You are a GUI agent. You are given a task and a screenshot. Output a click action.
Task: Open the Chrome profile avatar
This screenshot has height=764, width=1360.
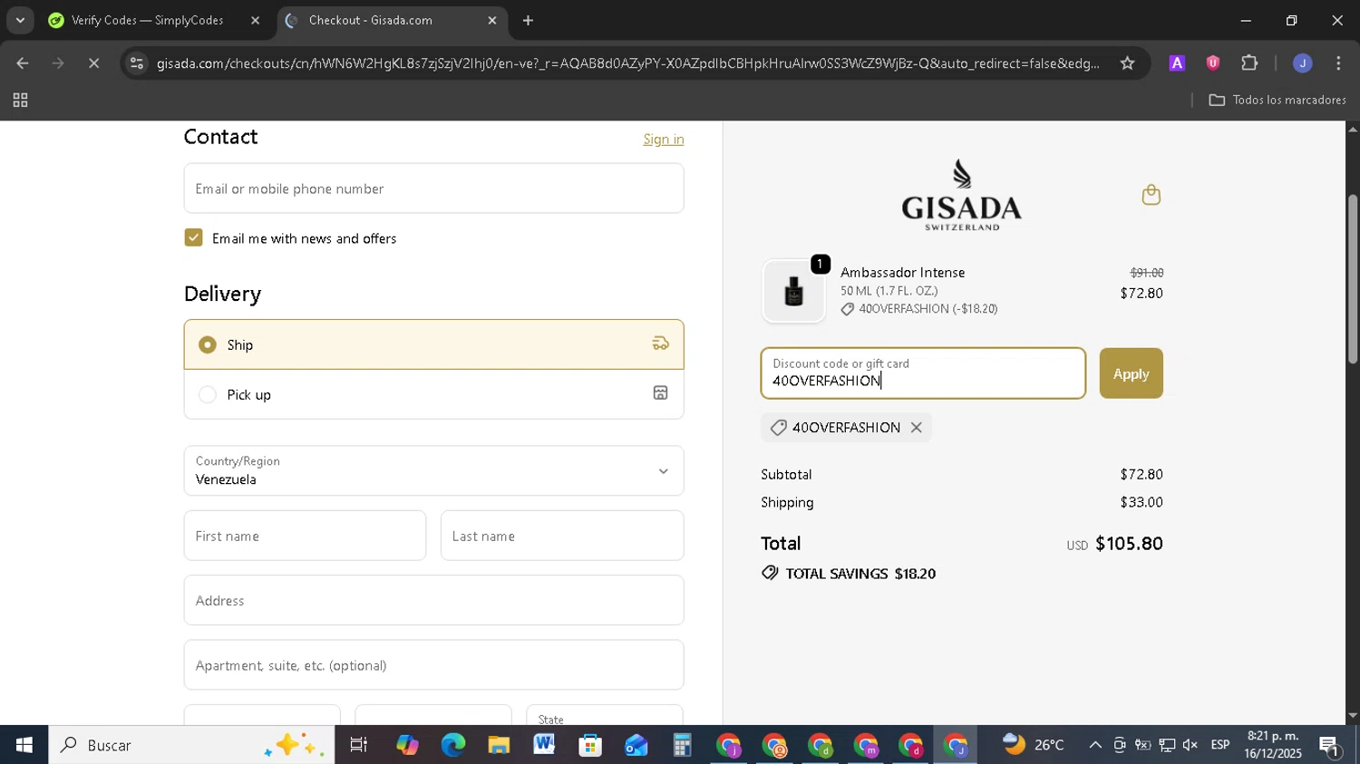[1302, 63]
